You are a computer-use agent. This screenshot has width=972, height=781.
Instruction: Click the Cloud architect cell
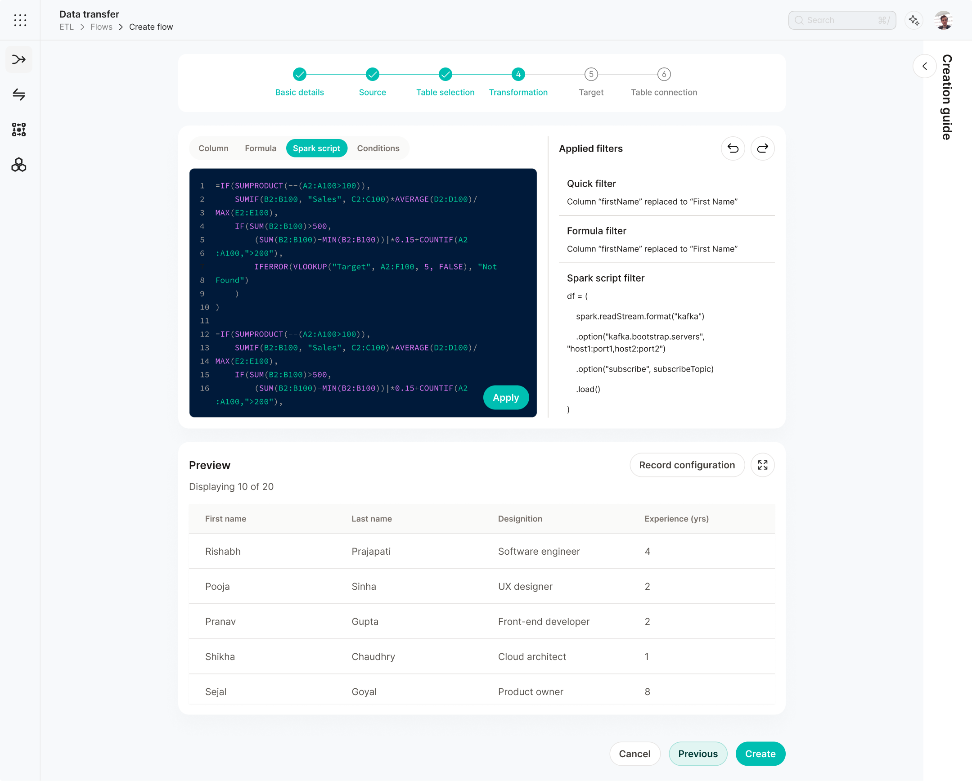click(x=532, y=657)
